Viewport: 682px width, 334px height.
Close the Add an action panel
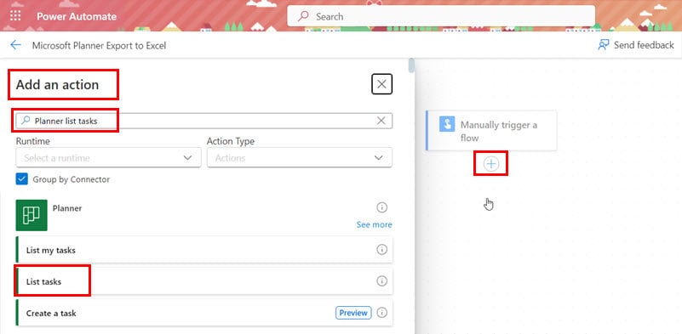point(382,84)
